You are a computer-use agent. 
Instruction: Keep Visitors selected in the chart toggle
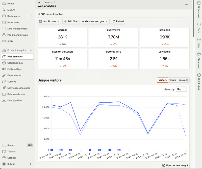coord(162,80)
